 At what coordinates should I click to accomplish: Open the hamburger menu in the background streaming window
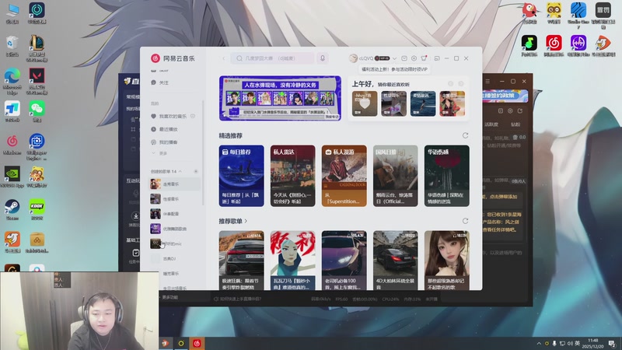[x=488, y=82]
